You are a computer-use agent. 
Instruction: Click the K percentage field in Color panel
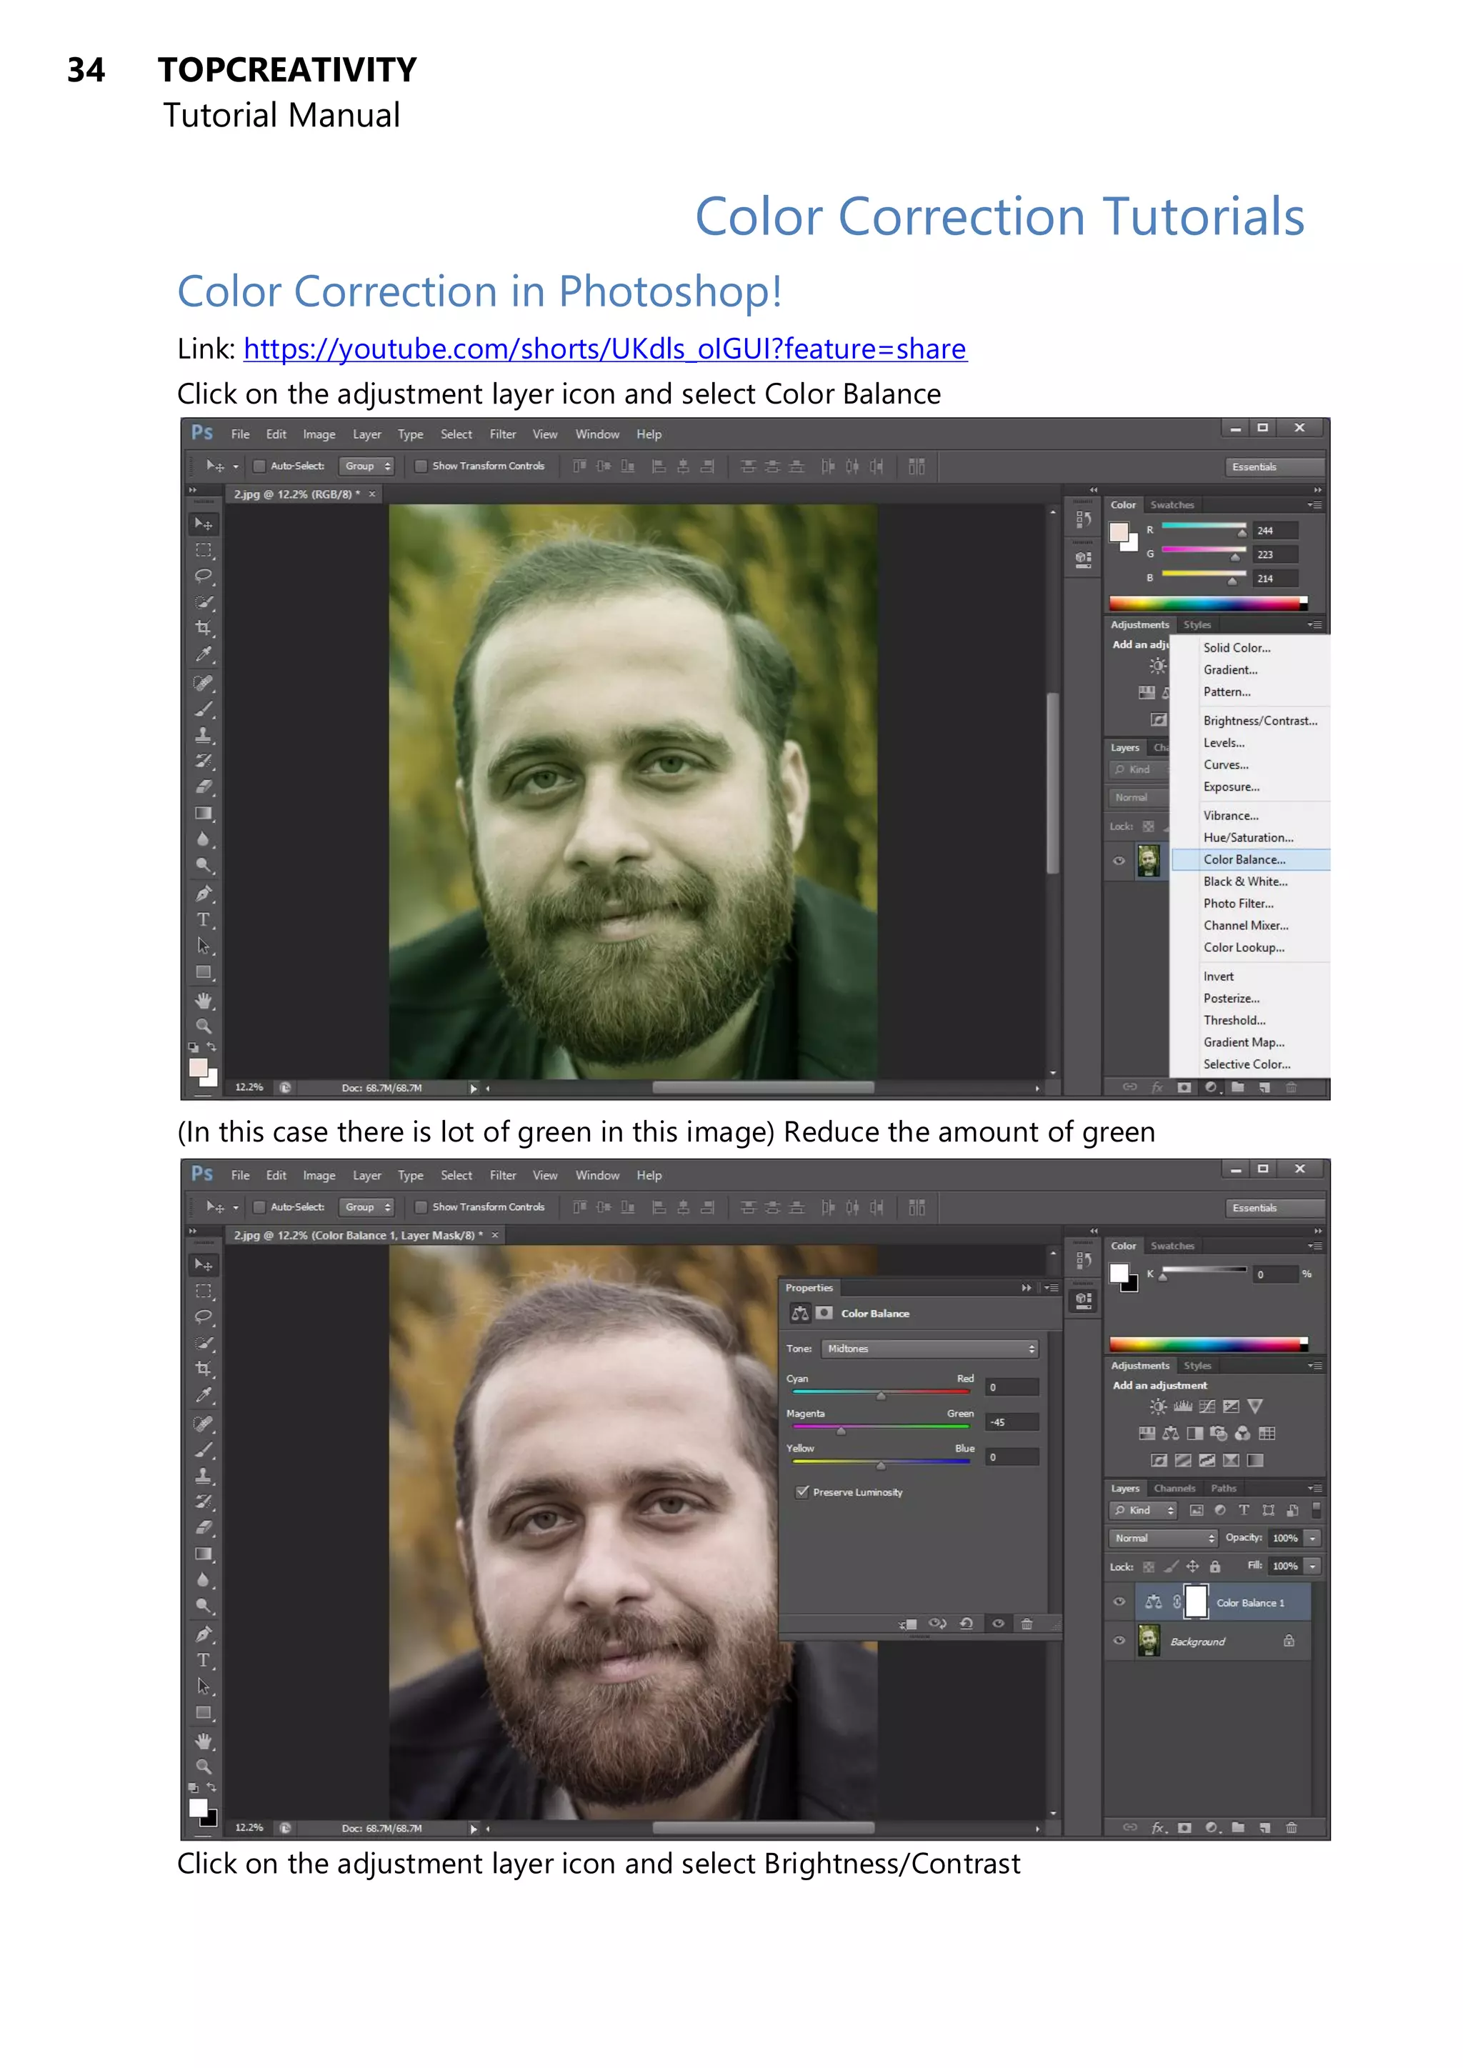tap(1274, 1274)
